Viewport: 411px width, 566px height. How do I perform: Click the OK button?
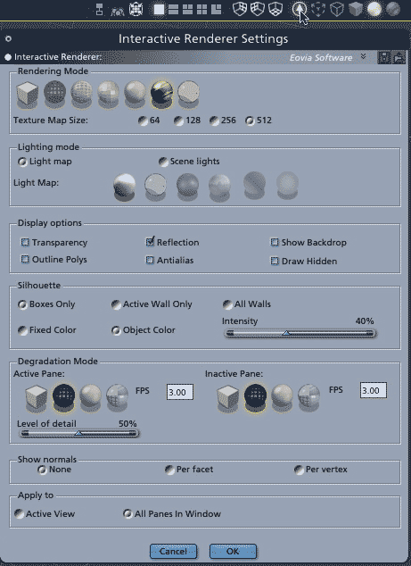coord(233,551)
